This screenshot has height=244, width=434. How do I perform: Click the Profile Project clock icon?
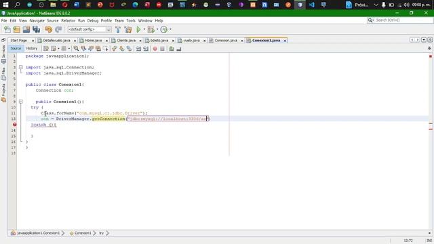164,29
